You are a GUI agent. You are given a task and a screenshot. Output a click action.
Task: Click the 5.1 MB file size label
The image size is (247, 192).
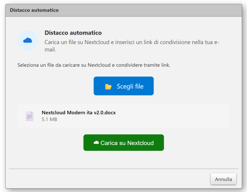pyautogui.click(x=49, y=119)
